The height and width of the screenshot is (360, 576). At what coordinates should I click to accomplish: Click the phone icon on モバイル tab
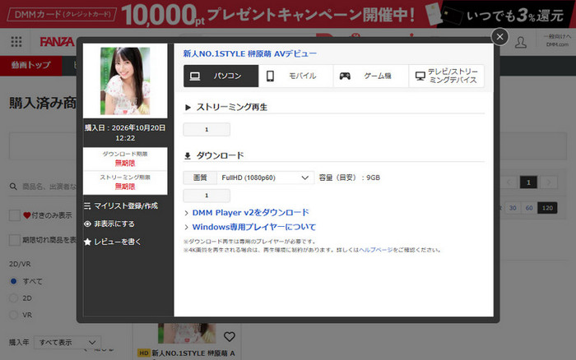[270, 76]
